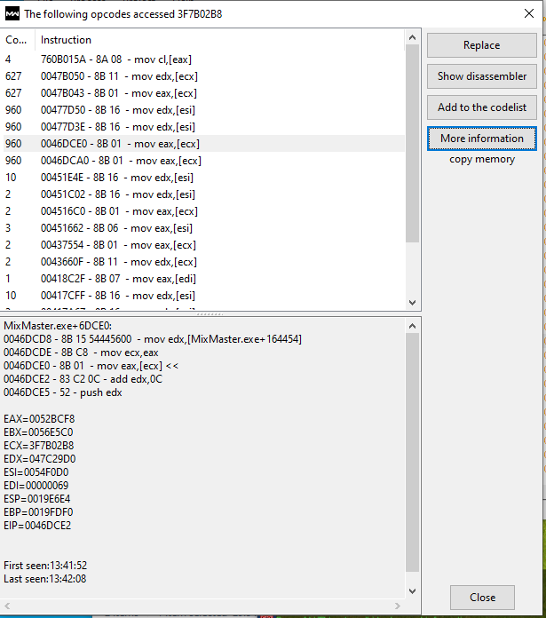The image size is (546, 618).
Task: Close the dialog with Close button
Action: (482, 597)
